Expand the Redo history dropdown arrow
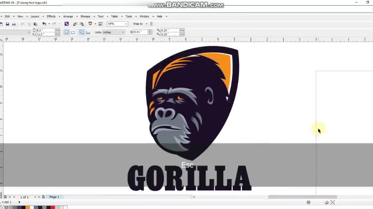Image resolution: width=373 pixels, height=209 pixels. (x=59, y=24)
